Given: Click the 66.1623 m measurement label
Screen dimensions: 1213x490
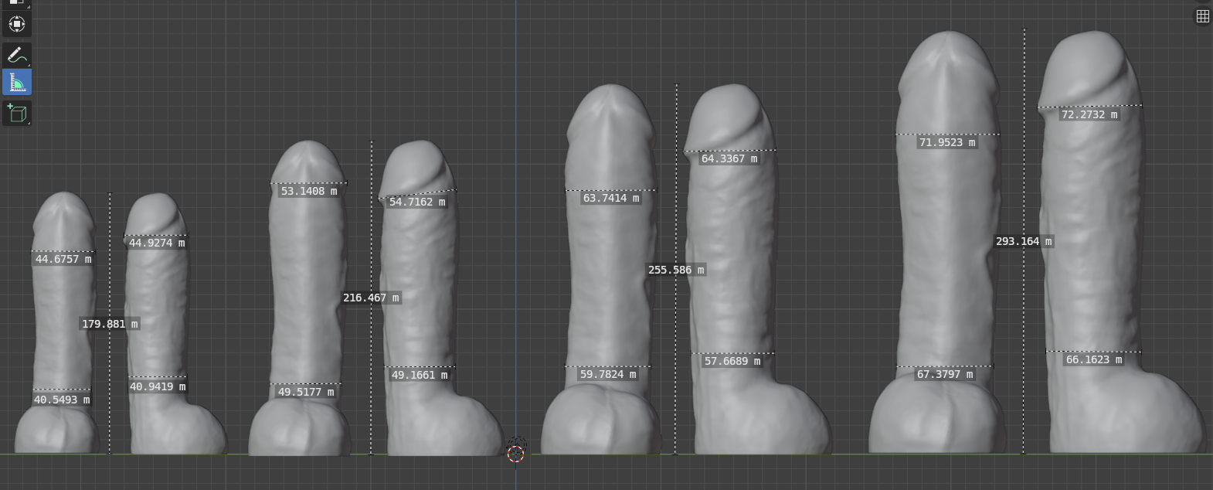Looking at the screenshot, I should [x=1094, y=359].
